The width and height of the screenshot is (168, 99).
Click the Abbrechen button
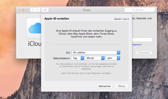tap(105, 86)
